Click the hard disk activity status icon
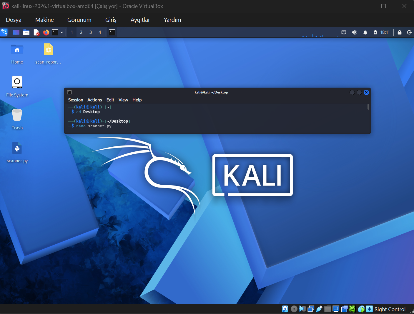Image resolution: width=414 pixels, height=314 pixels. click(x=285, y=309)
